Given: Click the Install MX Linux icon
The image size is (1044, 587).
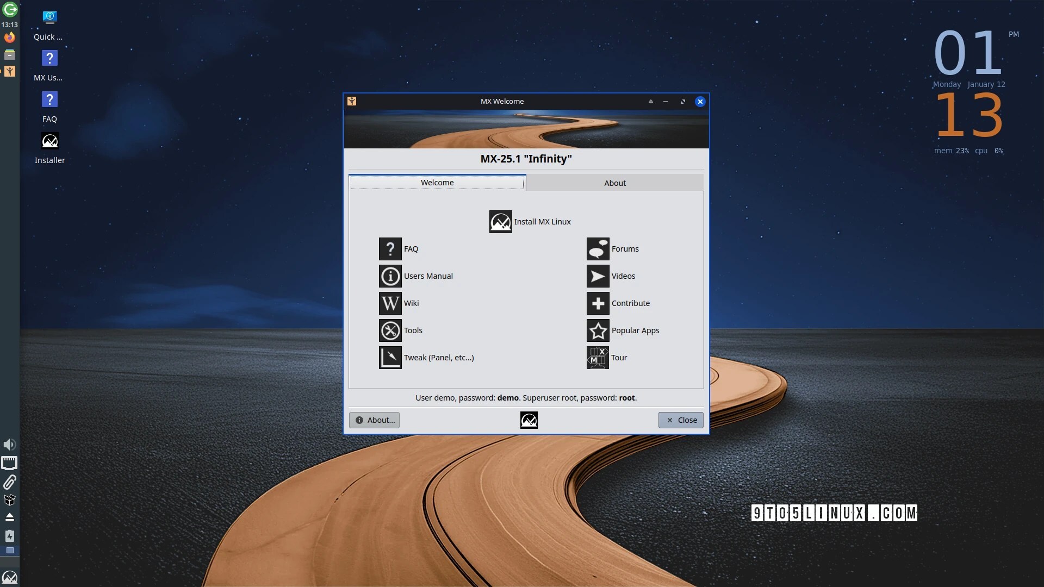Looking at the screenshot, I should click(x=500, y=222).
